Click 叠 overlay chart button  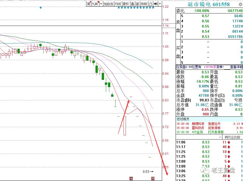click(132, 4)
